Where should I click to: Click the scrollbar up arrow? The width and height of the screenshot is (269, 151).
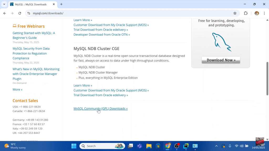[267, 20]
